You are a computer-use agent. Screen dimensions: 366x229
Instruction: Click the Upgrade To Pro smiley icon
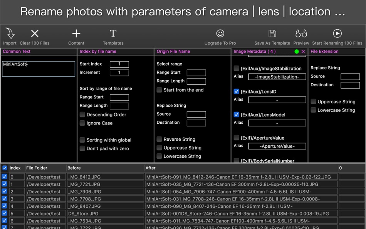(220, 34)
